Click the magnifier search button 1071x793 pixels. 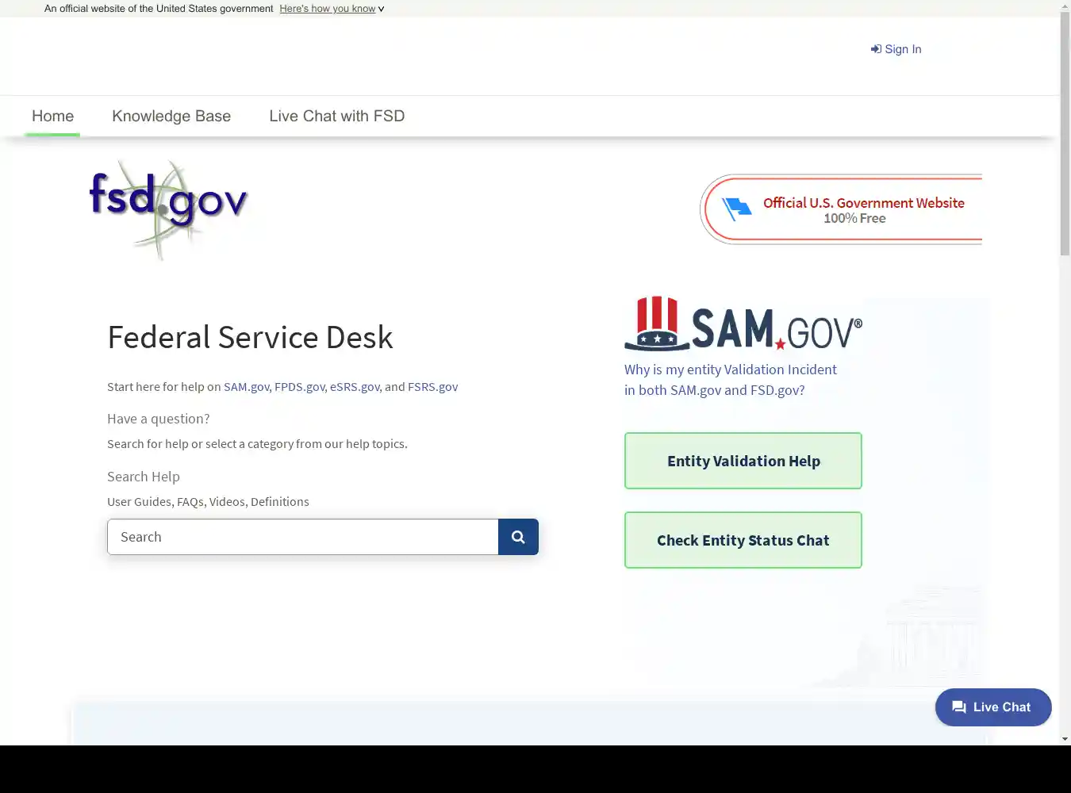click(x=518, y=537)
